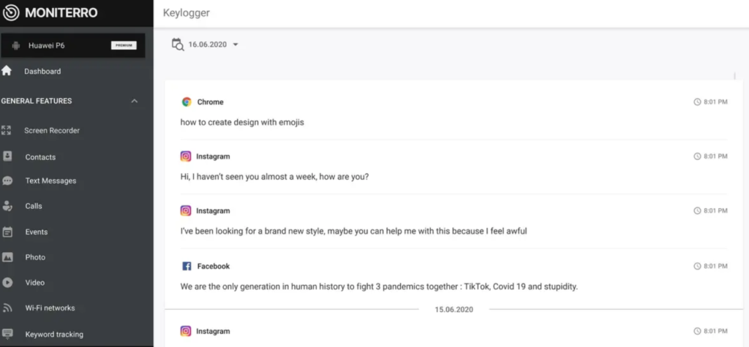Viewport: 749px width, 347px height.
Task: Select the Video play icon
Action: click(x=7, y=283)
